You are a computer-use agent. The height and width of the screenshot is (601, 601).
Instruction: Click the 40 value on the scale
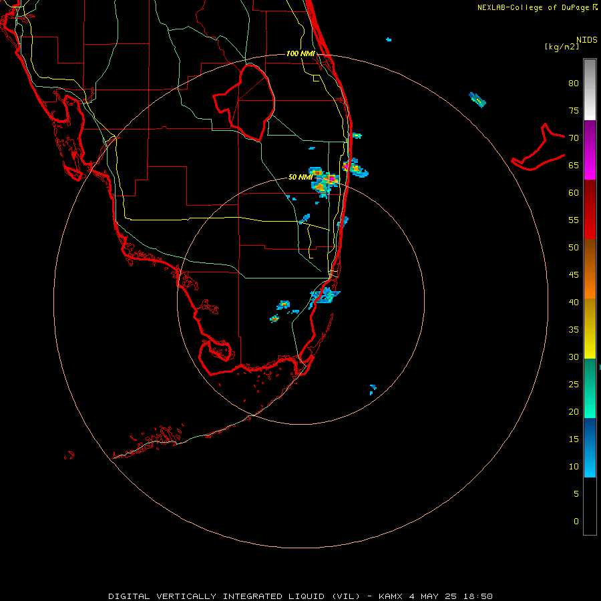[x=574, y=302]
